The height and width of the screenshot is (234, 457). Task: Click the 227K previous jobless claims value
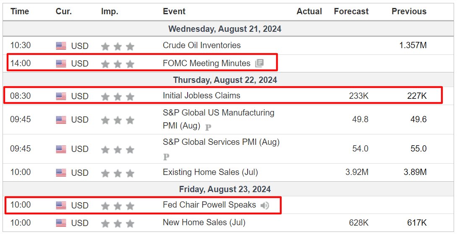coord(417,95)
